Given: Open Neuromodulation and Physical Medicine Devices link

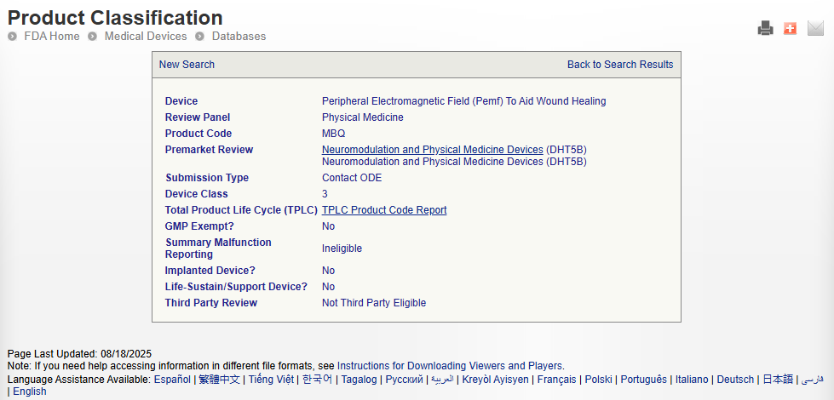Looking at the screenshot, I should (x=432, y=150).
